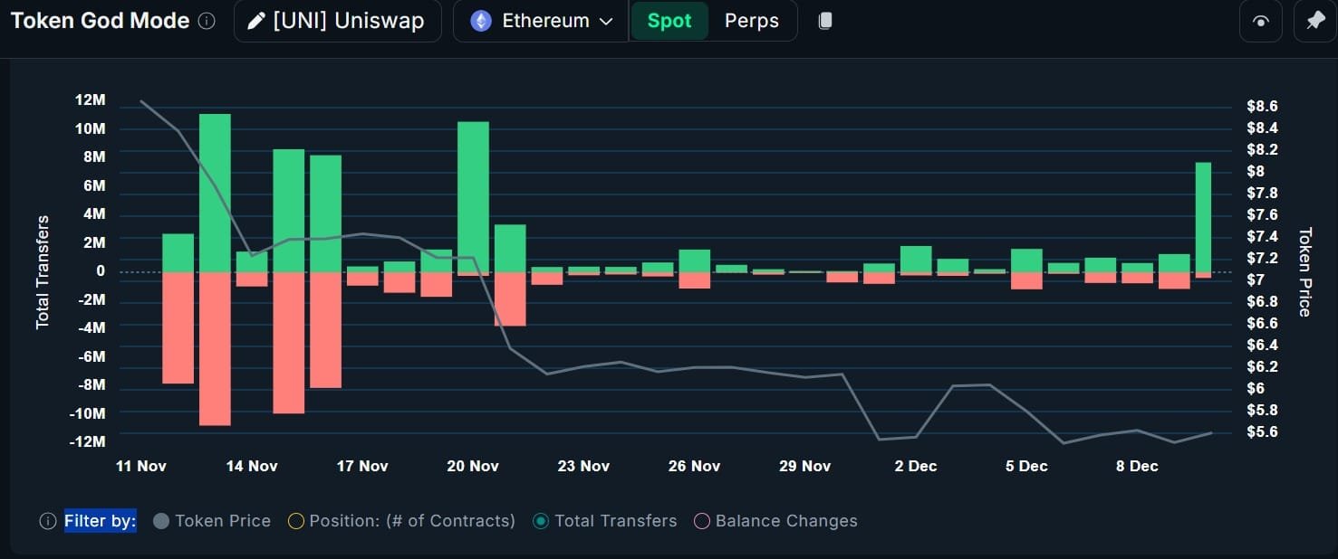Expand the Ethereum chain dropdown

[541, 21]
